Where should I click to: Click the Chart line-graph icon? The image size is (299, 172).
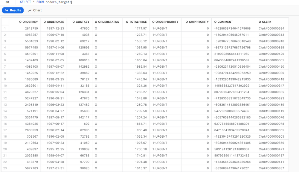point(30,10)
